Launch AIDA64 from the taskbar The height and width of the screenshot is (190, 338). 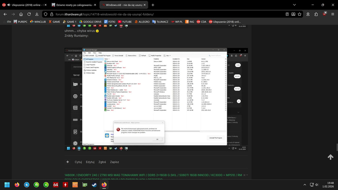click(55, 184)
